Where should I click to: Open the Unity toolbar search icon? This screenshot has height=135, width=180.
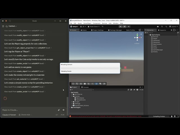tap(166, 26)
